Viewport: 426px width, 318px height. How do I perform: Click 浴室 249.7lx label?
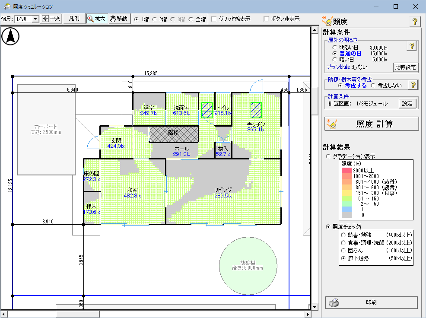(x=149, y=110)
